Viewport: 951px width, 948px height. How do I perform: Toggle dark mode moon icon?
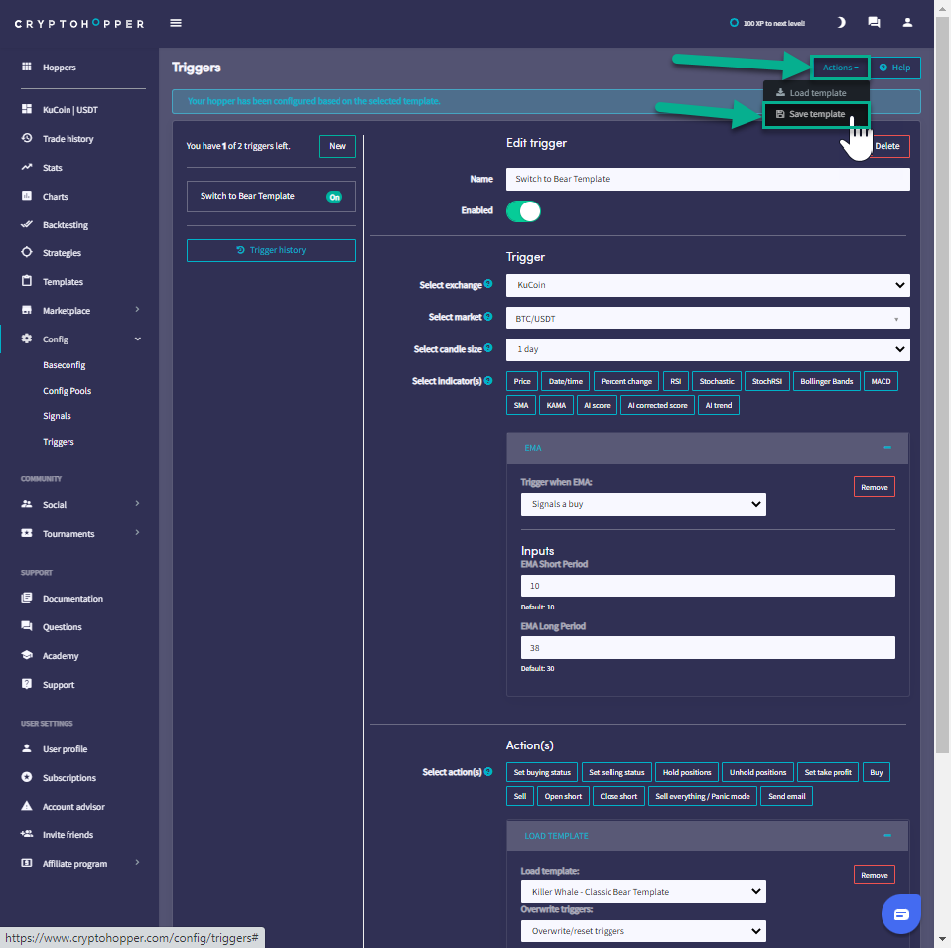[841, 22]
